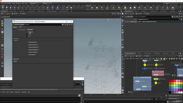
Task: Click yellow sticky note icon in network toolbar
Action: pyautogui.click(x=172, y=59)
